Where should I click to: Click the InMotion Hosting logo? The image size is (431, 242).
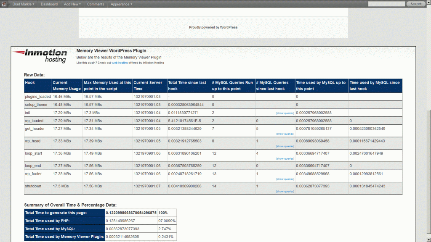click(40, 56)
